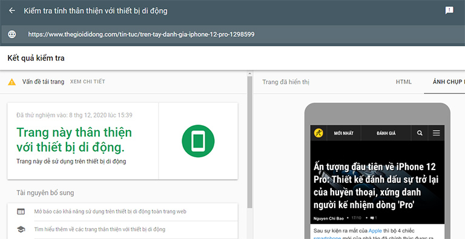This screenshot has width=465, height=239.
Task: Select ĐÁNH GIÁ in the preview nav
Action: click(x=386, y=133)
